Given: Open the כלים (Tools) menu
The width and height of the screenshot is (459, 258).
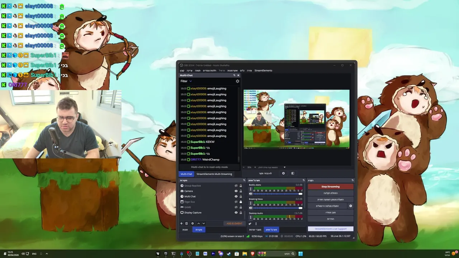Looking at the screenshot, I should [x=242, y=71].
